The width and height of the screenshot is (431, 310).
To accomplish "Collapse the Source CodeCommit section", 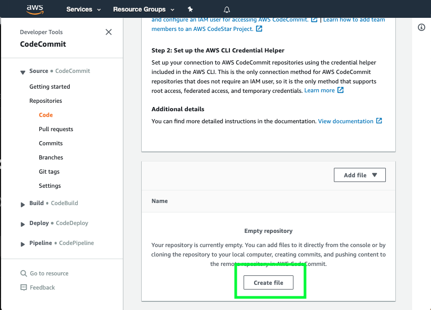I will [x=23, y=72].
